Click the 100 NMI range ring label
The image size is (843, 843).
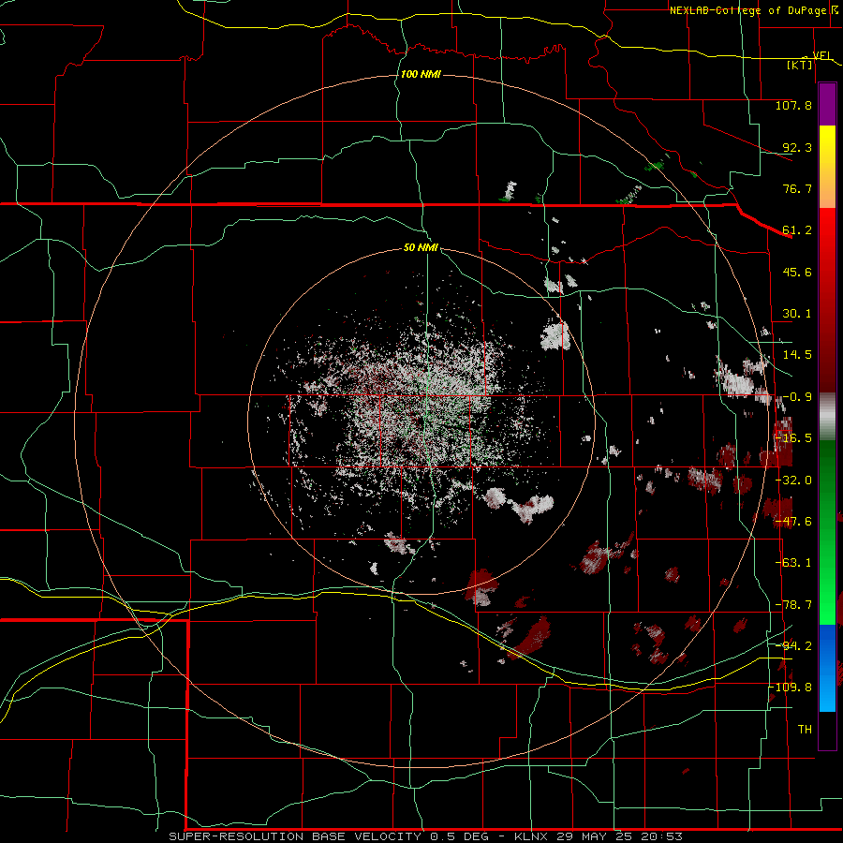pos(421,74)
